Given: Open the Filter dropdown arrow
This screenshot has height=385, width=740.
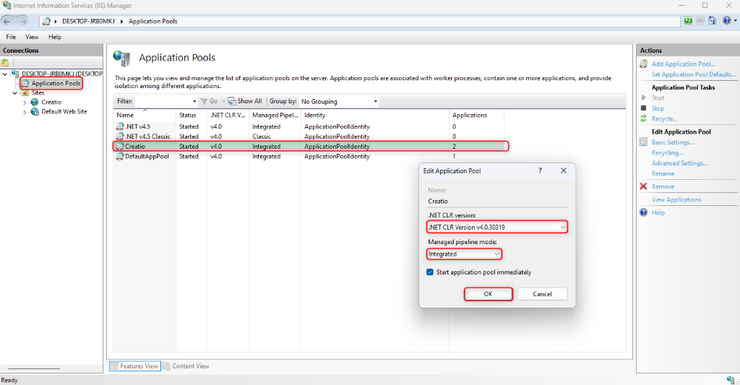Looking at the screenshot, I should tap(194, 101).
